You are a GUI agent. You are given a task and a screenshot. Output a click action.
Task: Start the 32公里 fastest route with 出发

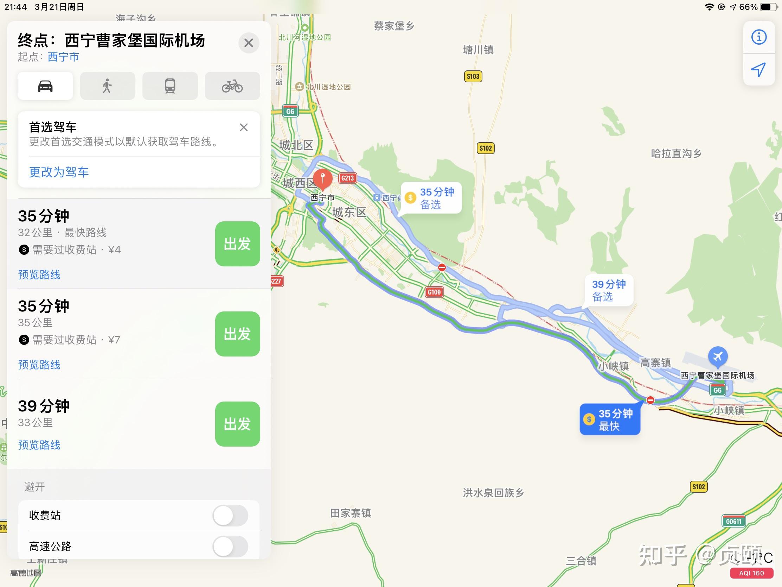(238, 244)
